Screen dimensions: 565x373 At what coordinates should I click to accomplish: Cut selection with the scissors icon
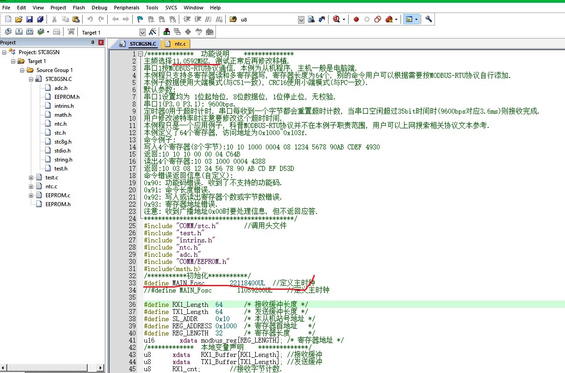[54, 19]
